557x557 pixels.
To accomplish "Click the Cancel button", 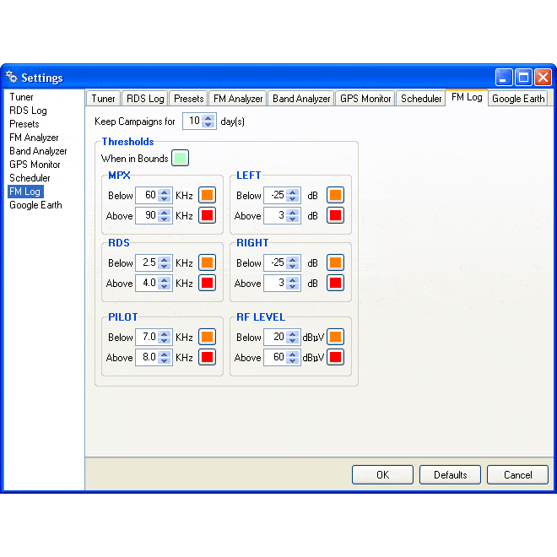I will click(517, 475).
